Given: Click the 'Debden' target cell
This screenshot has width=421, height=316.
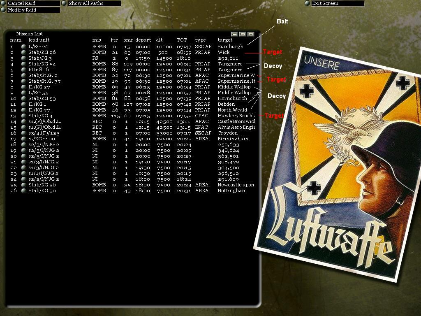Looking at the screenshot, I should (226, 104).
